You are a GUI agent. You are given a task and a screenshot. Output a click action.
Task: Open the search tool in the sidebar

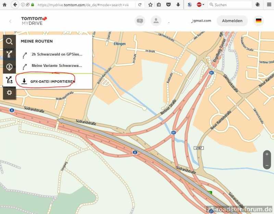point(9,41)
